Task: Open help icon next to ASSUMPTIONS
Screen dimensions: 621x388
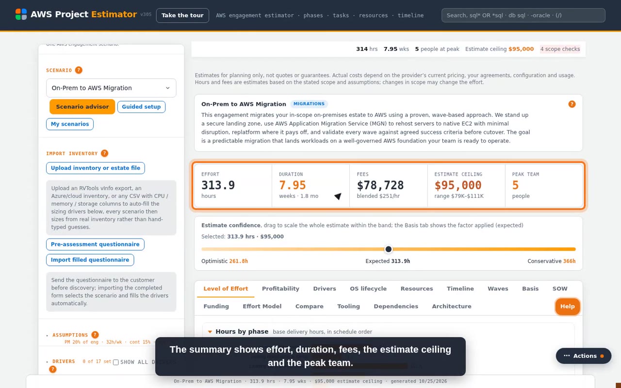Action: [x=95, y=335]
